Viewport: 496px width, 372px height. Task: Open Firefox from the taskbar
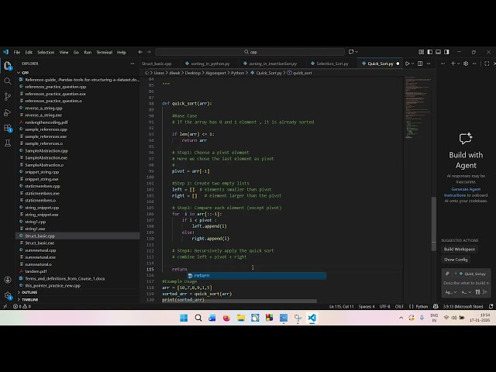point(226,318)
